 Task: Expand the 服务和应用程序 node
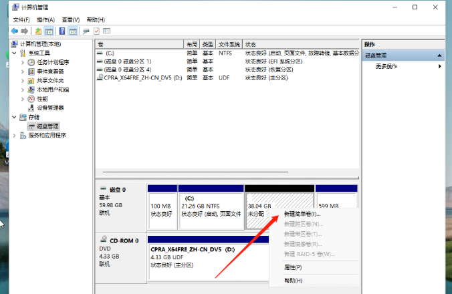pos(14,135)
